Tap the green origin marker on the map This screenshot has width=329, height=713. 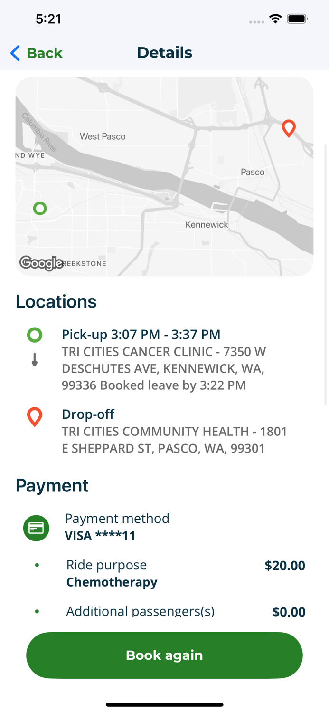40,208
